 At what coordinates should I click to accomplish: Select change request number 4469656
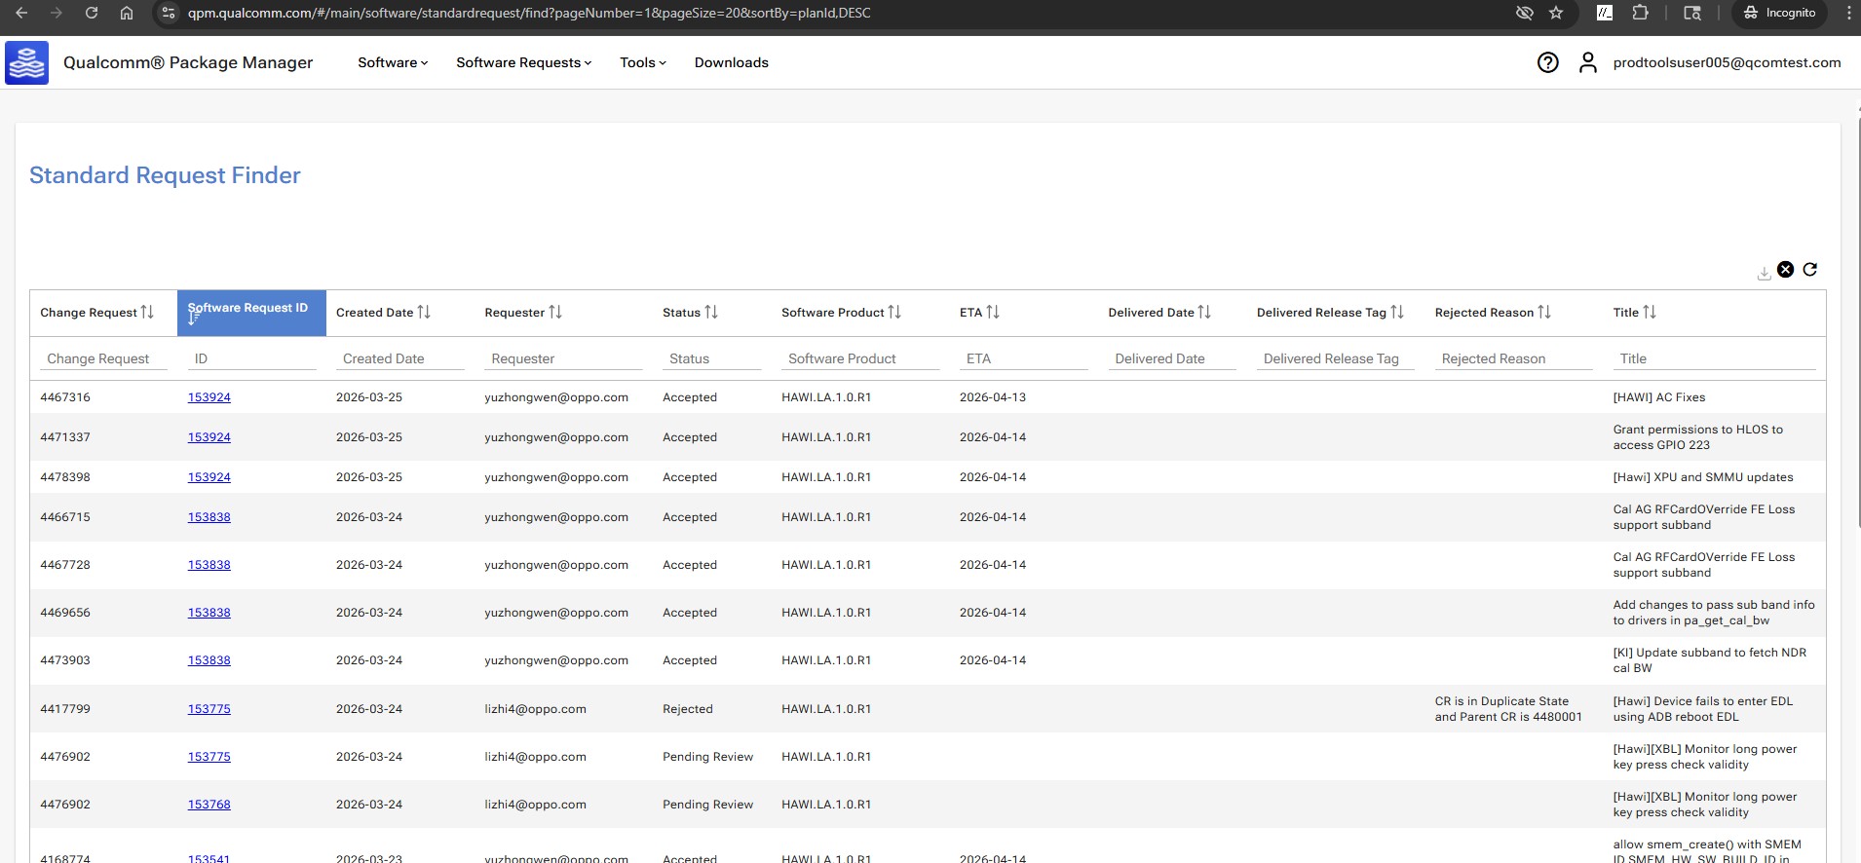(65, 613)
